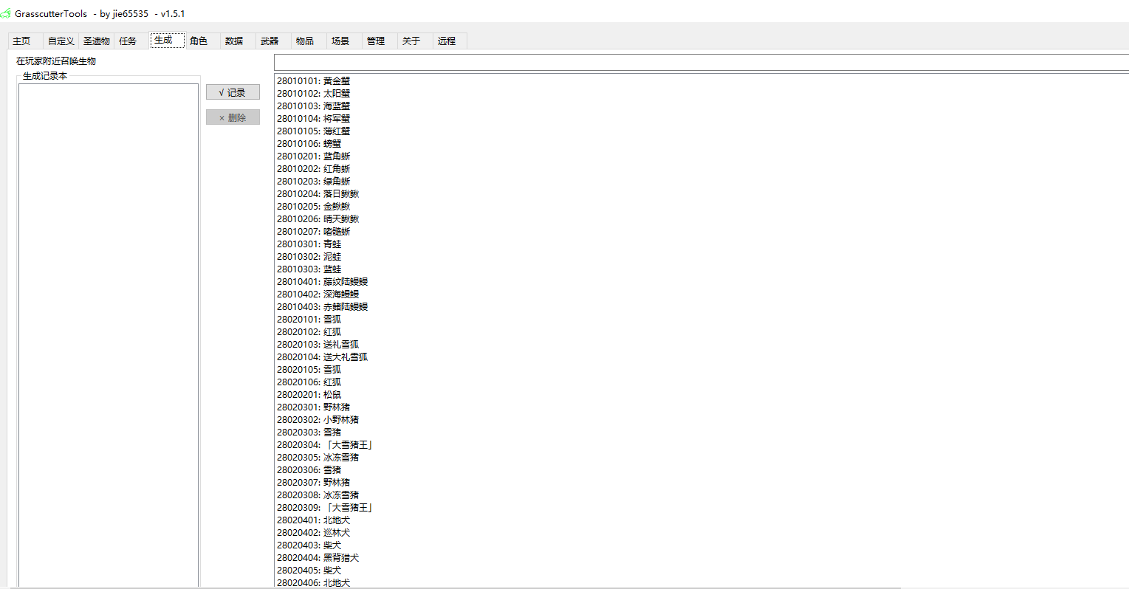Image resolution: width=1129 pixels, height=589 pixels.
Task: Click inside the empty 生成记录本 list box
Action: click(x=108, y=332)
